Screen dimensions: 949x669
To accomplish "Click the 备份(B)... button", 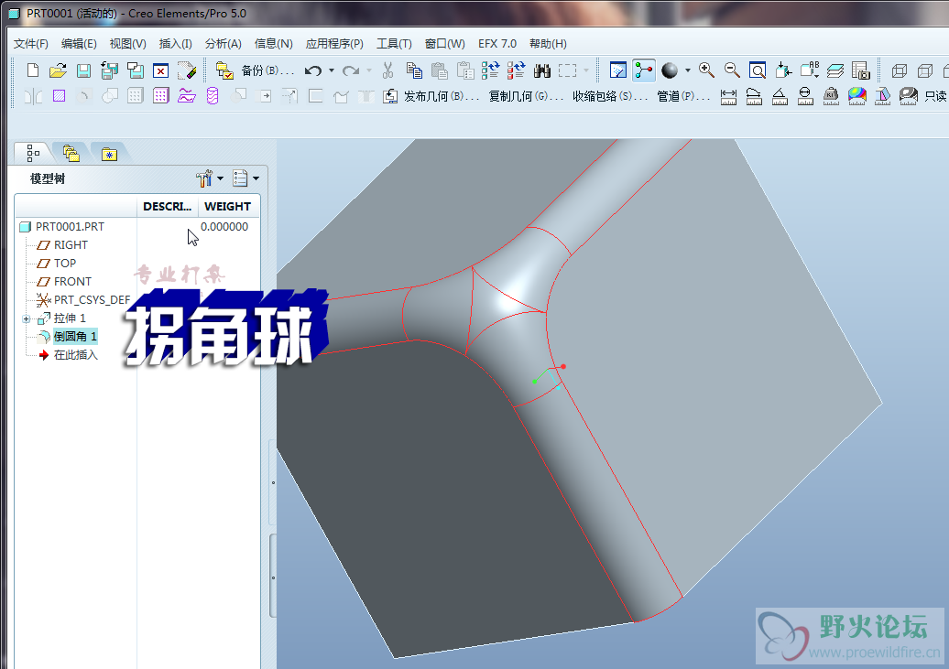I will coord(267,70).
